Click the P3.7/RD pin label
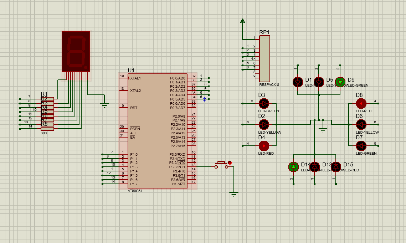Screen dimensions: 406x243 coord(179,184)
